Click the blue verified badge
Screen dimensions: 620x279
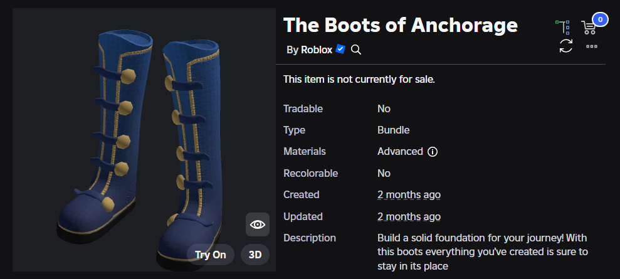[x=340, y=49]
